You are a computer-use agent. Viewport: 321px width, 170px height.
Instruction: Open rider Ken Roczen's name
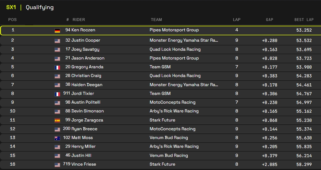coord(83,30)
